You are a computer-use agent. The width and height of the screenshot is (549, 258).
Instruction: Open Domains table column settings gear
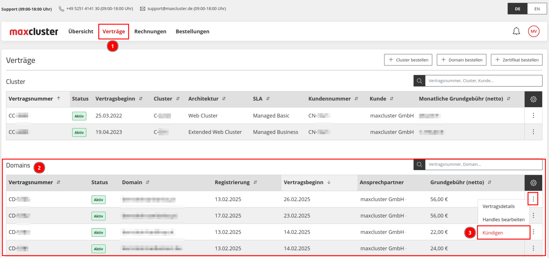coord(533,183)
